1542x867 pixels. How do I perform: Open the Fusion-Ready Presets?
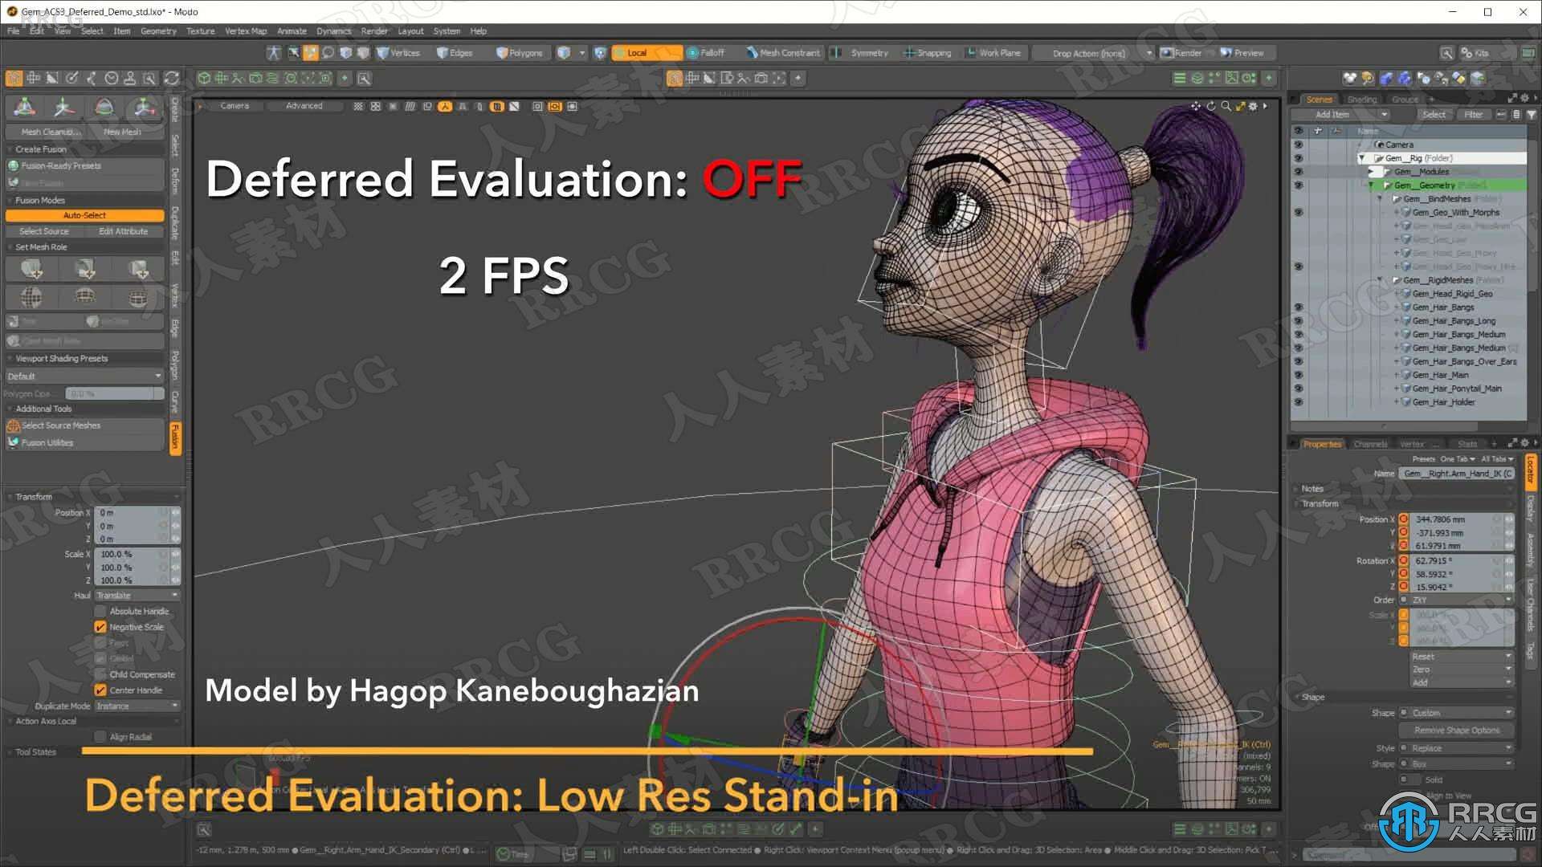(x=85, y=165)
